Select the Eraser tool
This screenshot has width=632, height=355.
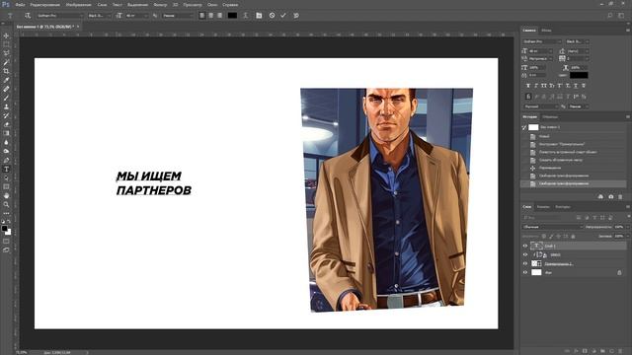point(6,124)
